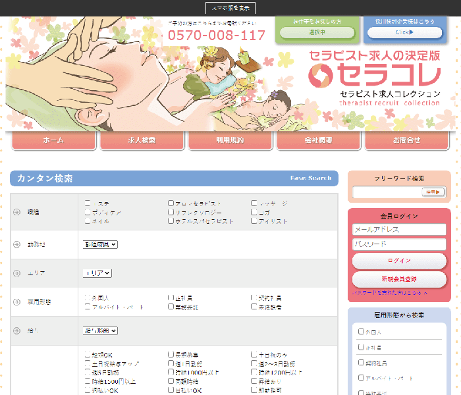Screen dimensions: 461x395
Task: Check 正社員 in sidebar 雇用形態から検索
Action: pyautogui.click(x=361, y=347)
